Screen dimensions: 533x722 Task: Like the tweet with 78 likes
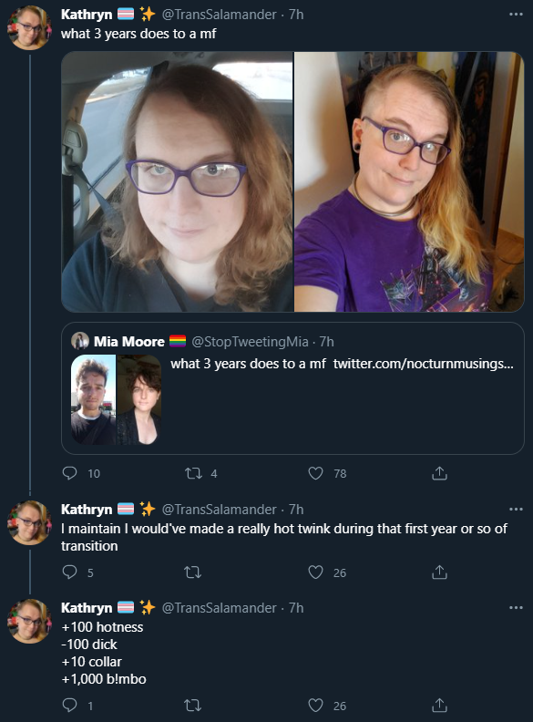315,473
